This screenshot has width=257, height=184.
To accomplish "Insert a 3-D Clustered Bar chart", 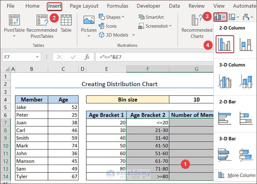I will click(x=225, y=155).
